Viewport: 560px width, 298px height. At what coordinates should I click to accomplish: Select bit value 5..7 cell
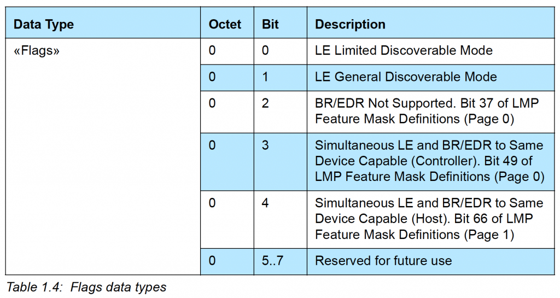[281, 261]
